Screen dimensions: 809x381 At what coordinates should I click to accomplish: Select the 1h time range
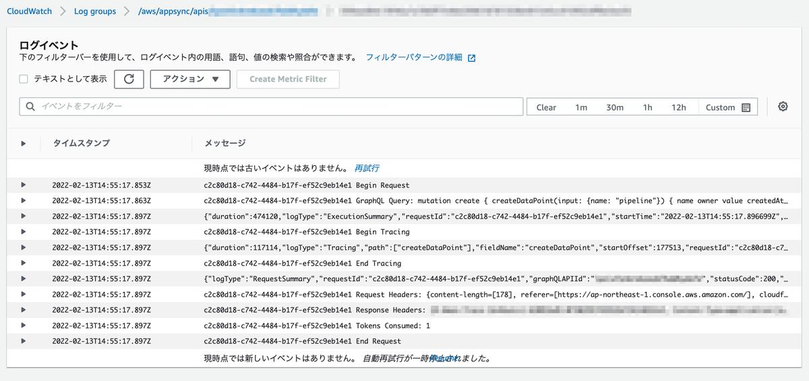(x=647, y=107)
